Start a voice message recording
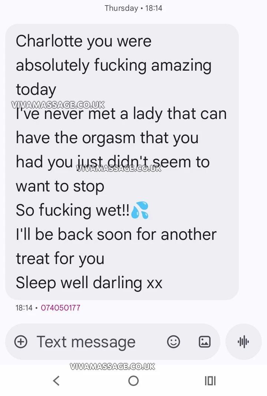Viewport: 267px width, 396px height. (243, 342)
